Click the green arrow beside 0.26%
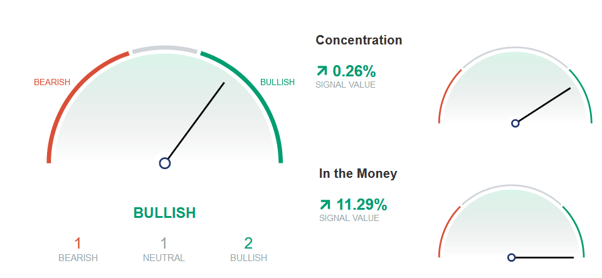 (322, 71)
